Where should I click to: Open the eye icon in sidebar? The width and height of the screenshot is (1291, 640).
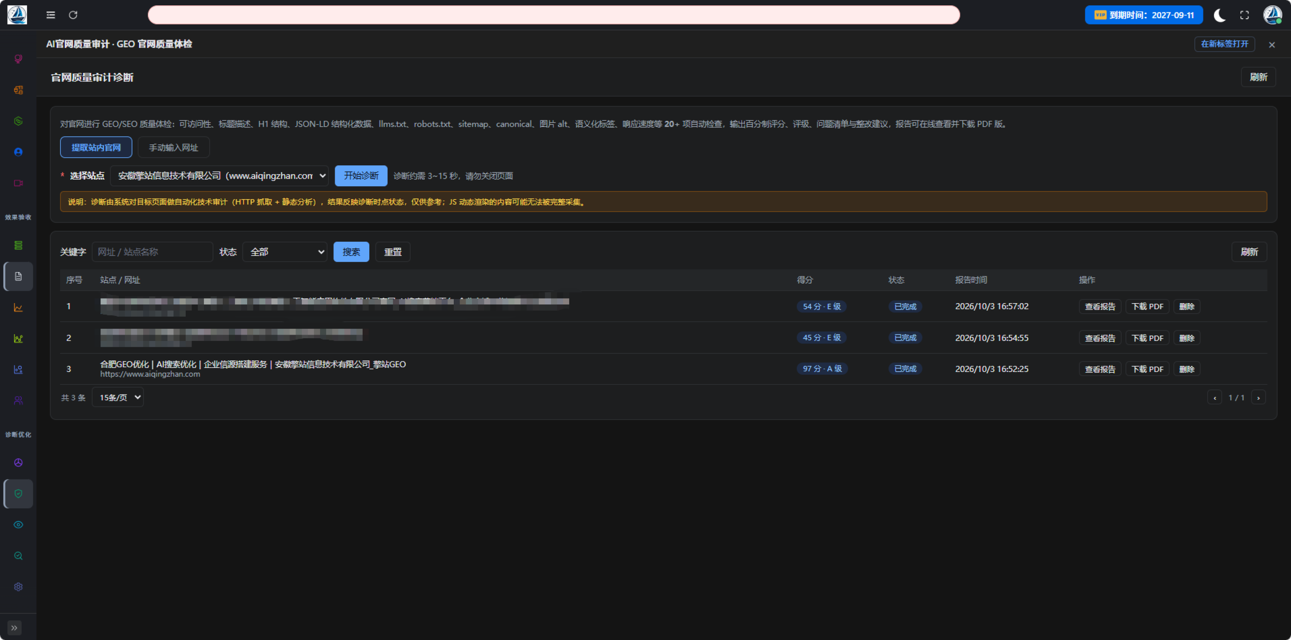pyautogui.click(x=19, y=525)
